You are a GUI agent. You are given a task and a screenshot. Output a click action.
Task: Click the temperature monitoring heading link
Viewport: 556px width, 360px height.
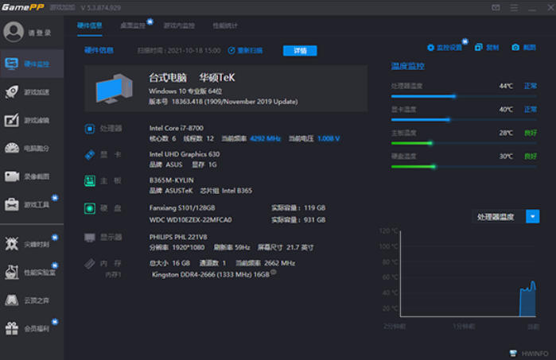(408, 66)
